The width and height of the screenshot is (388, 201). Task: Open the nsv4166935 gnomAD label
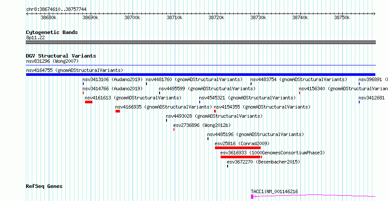163,107
